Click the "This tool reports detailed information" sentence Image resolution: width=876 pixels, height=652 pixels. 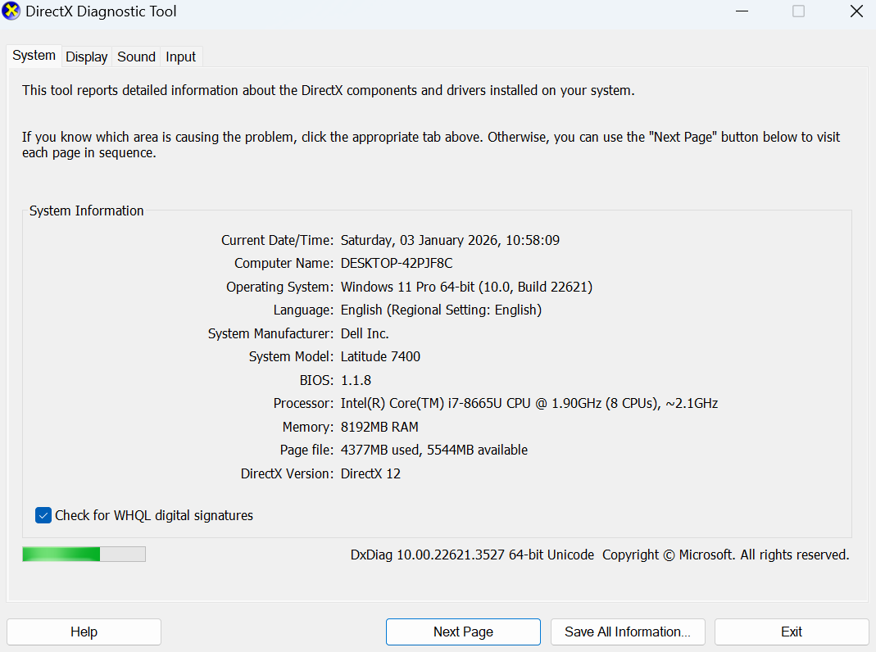tap(329, 90)
